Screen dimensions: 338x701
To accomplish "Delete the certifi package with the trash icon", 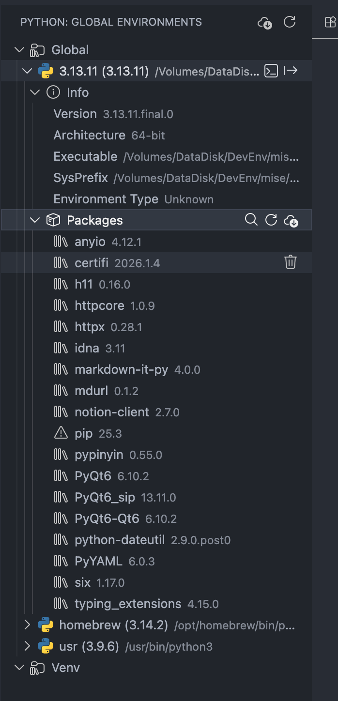I will pos(290,262).
